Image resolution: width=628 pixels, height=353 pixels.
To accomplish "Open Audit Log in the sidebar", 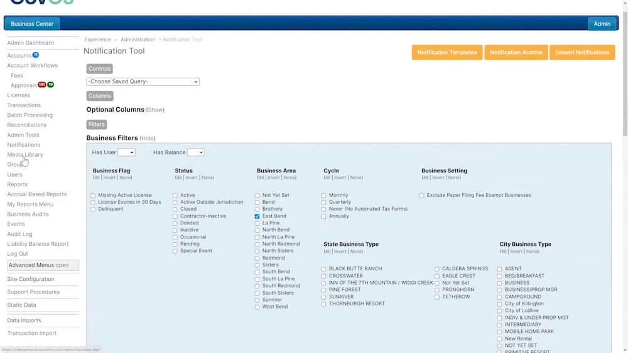I will pos(19,234).
